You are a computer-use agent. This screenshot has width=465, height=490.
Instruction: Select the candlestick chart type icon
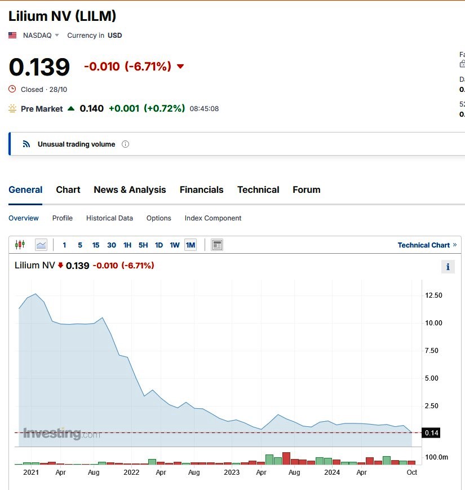20,245
